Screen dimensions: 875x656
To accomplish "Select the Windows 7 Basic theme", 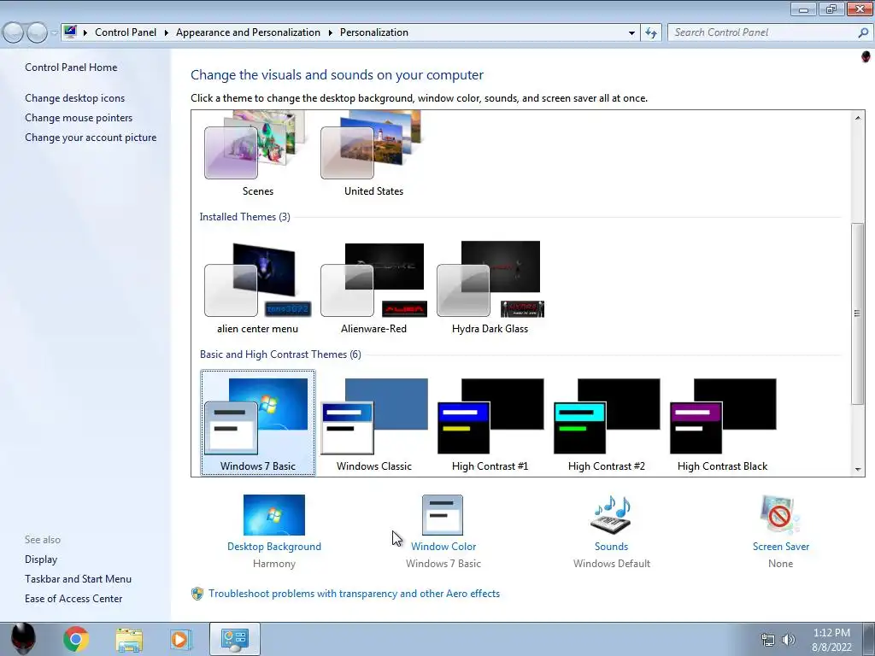I will (257, 423).
